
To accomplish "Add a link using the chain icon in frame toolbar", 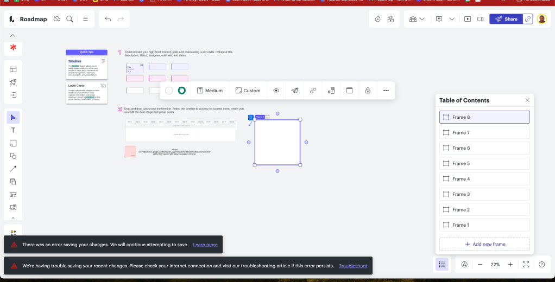I will click(x=313, y=91).
